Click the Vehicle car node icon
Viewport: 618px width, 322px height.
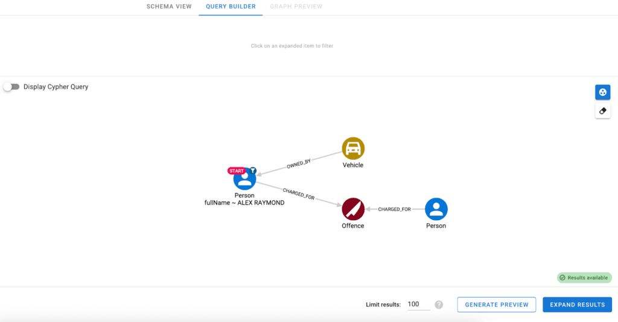(x=353, y=148)
